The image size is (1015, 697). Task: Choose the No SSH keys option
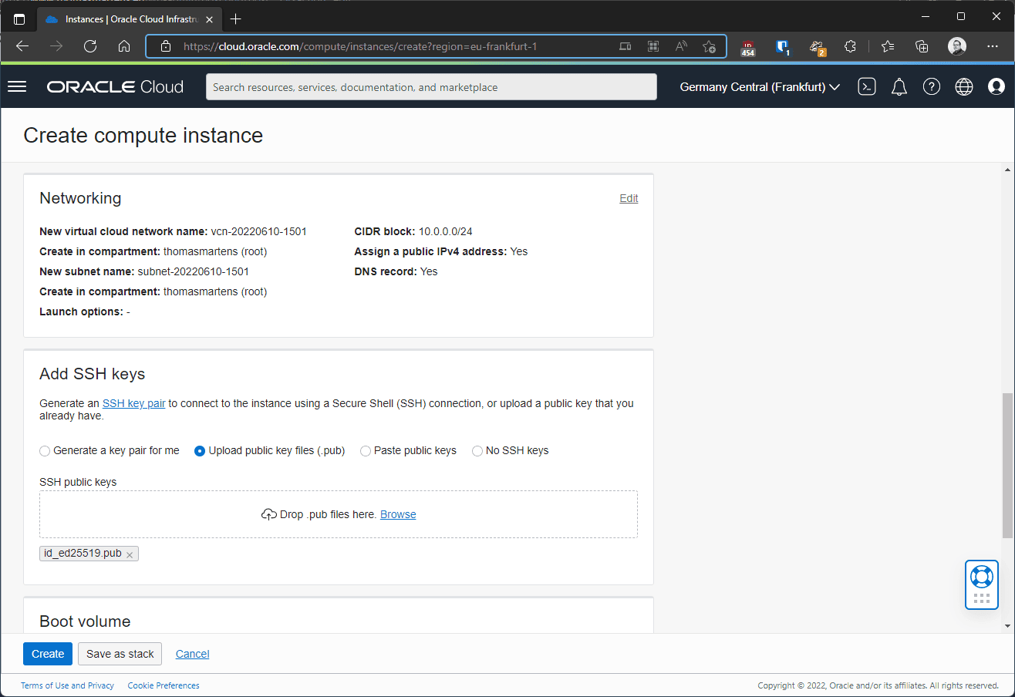coord(477,451)
